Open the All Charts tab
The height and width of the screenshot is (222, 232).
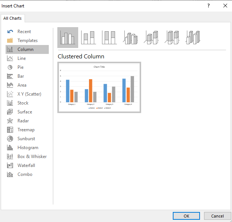pyautogui.click(x=13, y=18)
